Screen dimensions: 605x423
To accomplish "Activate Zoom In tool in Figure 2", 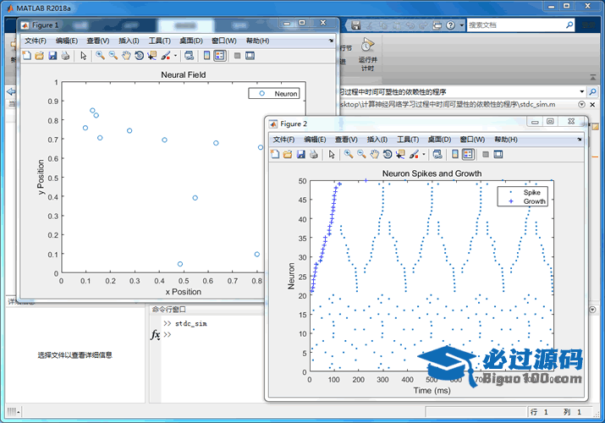I will [349, 154].
